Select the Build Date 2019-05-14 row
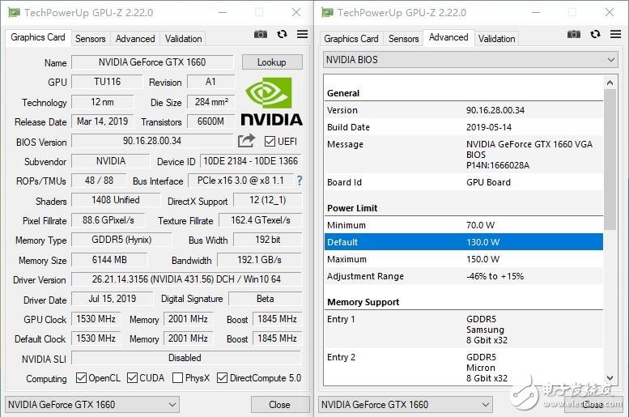This screenshot has height=417, width=629. tap(463, 127)
